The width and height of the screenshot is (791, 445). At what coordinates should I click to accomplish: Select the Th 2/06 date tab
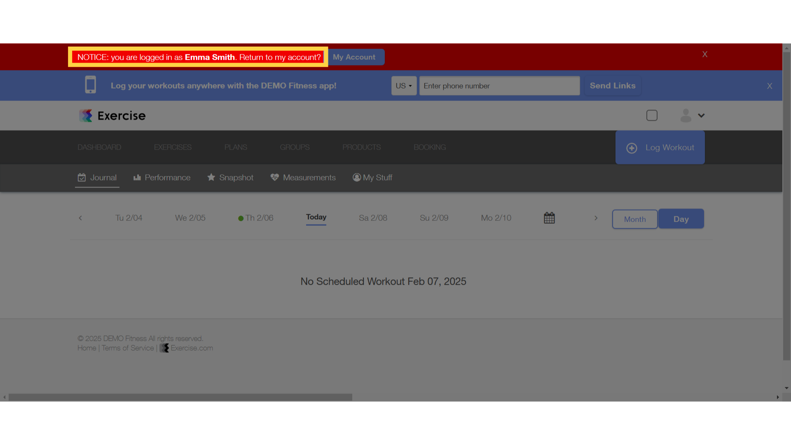[x=256, y=218]
